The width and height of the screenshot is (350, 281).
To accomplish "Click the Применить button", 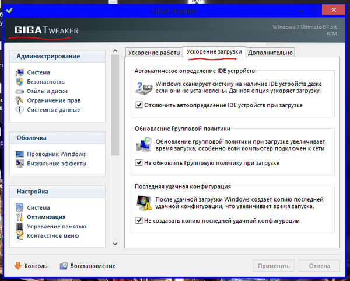I will click(274, 266).
